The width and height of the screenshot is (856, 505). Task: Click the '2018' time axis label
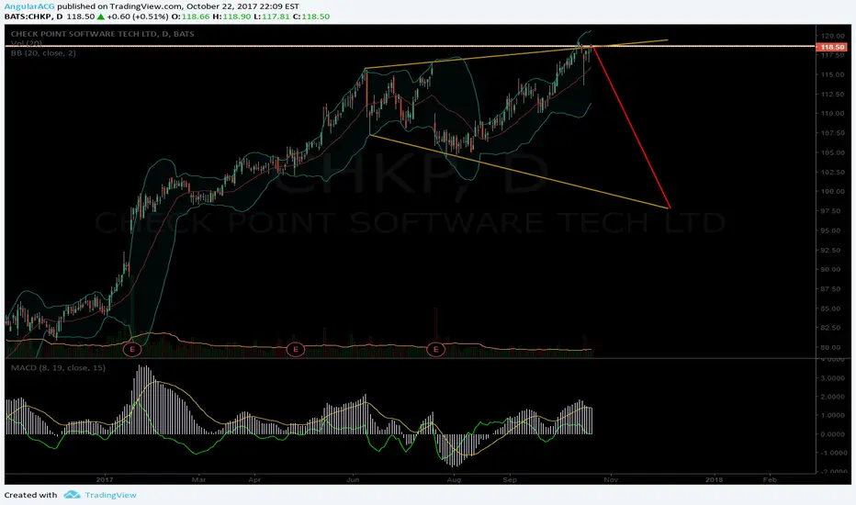tap(714, 479)
